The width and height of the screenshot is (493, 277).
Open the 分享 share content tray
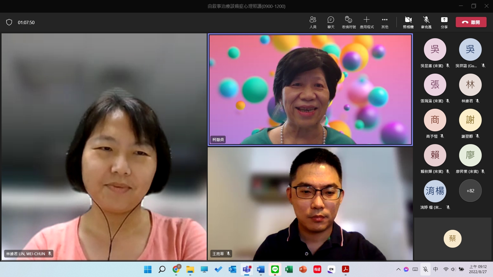(444, 22)
